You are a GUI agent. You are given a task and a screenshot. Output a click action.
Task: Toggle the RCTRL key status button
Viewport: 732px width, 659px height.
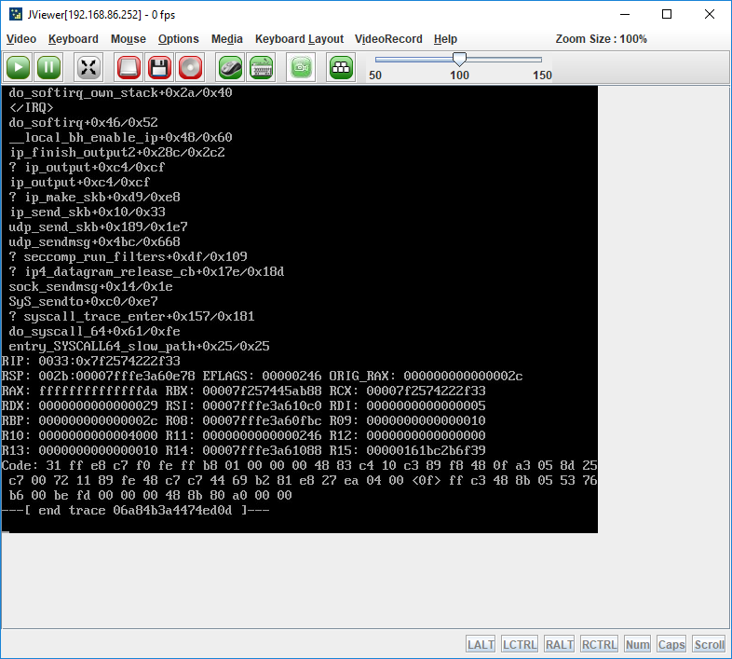600,644
